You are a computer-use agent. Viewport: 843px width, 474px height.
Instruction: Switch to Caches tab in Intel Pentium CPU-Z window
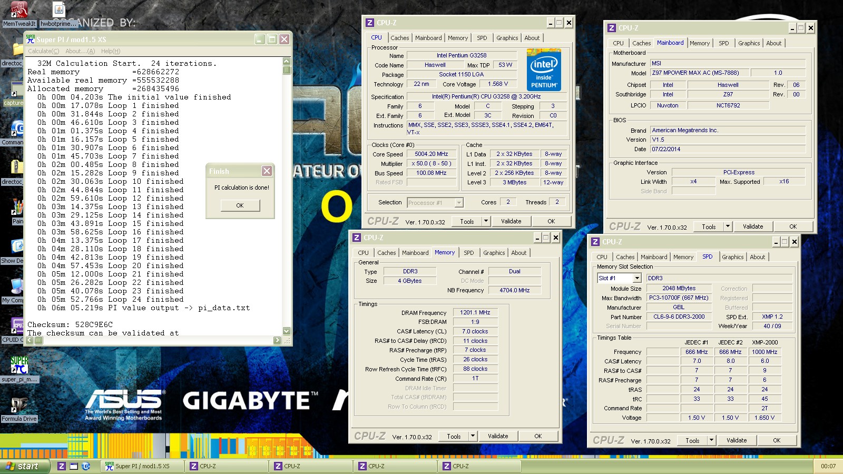pyautogui.click(x=399, y=38)
